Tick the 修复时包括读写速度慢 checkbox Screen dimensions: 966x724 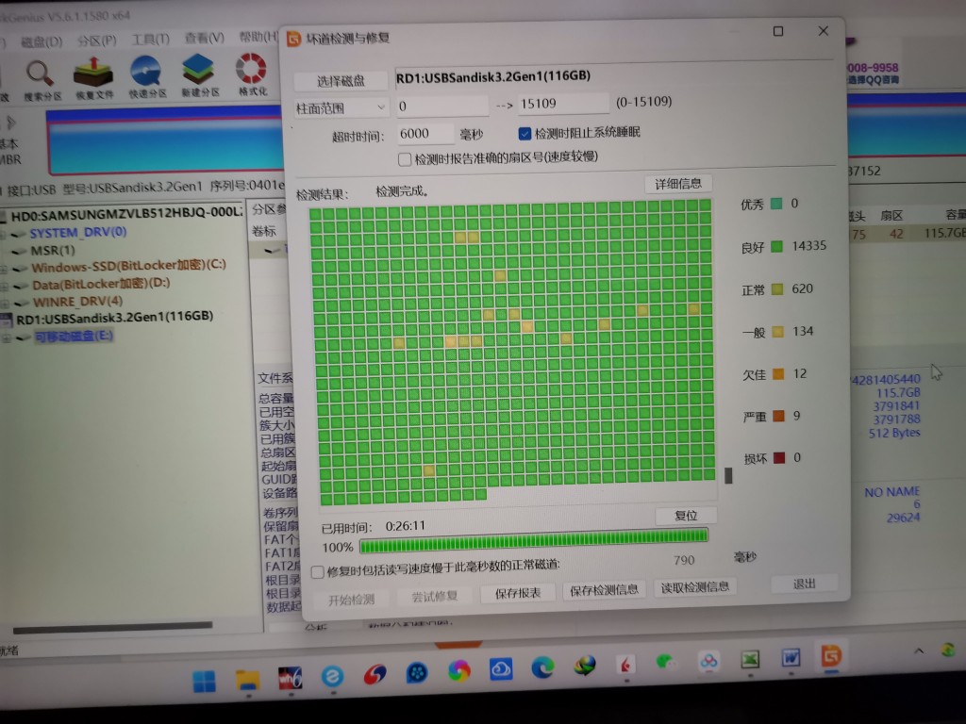tap(318, 571)
